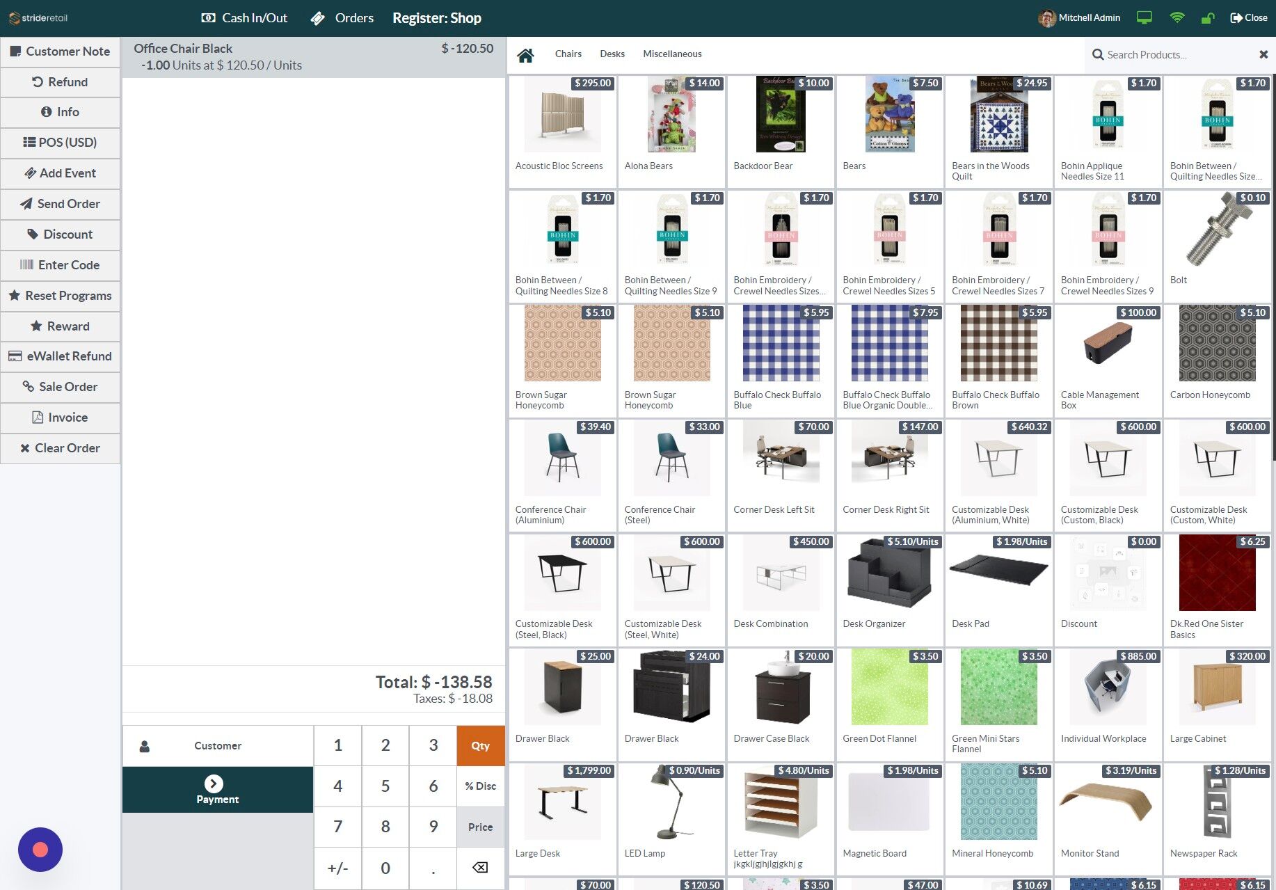Add Conference Chair (Aluminium)
1276x890 pixels.
coord(563,475)
